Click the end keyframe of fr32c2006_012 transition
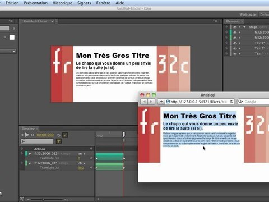This screenshot has width=269, height=202. 124,158
